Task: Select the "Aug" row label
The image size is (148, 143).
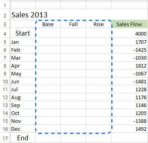Action: coord(22,97)
